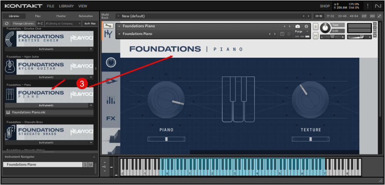Lower keyboard octave with down arrow
Viewport: 385px width, 185px height.
click(x=104, y=171)
